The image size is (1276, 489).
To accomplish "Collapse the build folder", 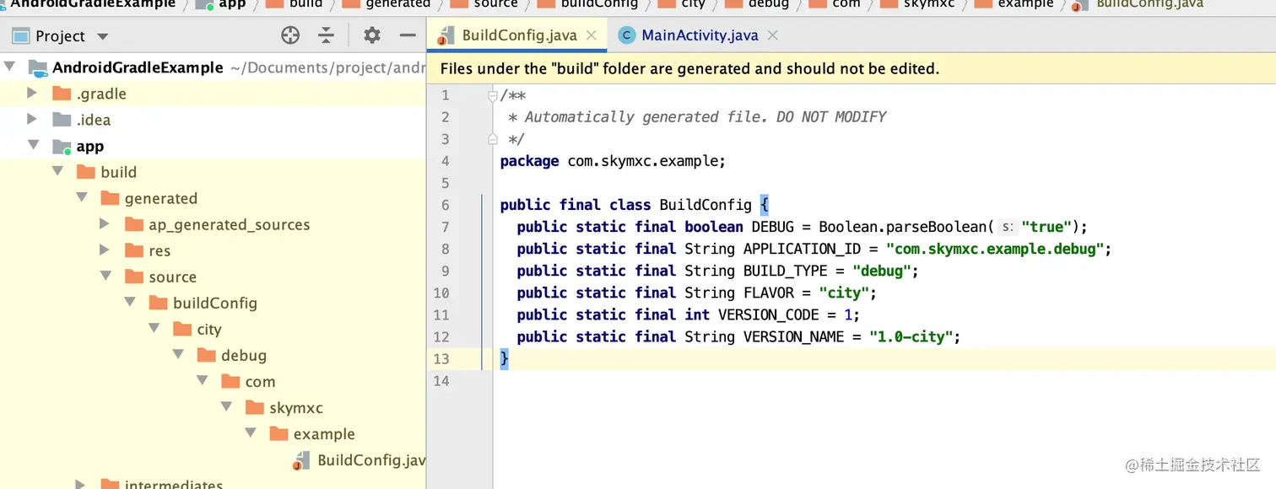I will point(57,171).
